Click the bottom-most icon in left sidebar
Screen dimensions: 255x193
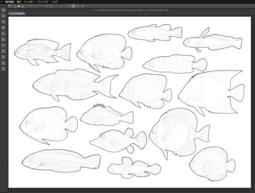pyautogui.click(x=3, y=69)
